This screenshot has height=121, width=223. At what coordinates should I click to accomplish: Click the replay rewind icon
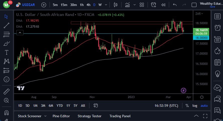pos(163,5)
